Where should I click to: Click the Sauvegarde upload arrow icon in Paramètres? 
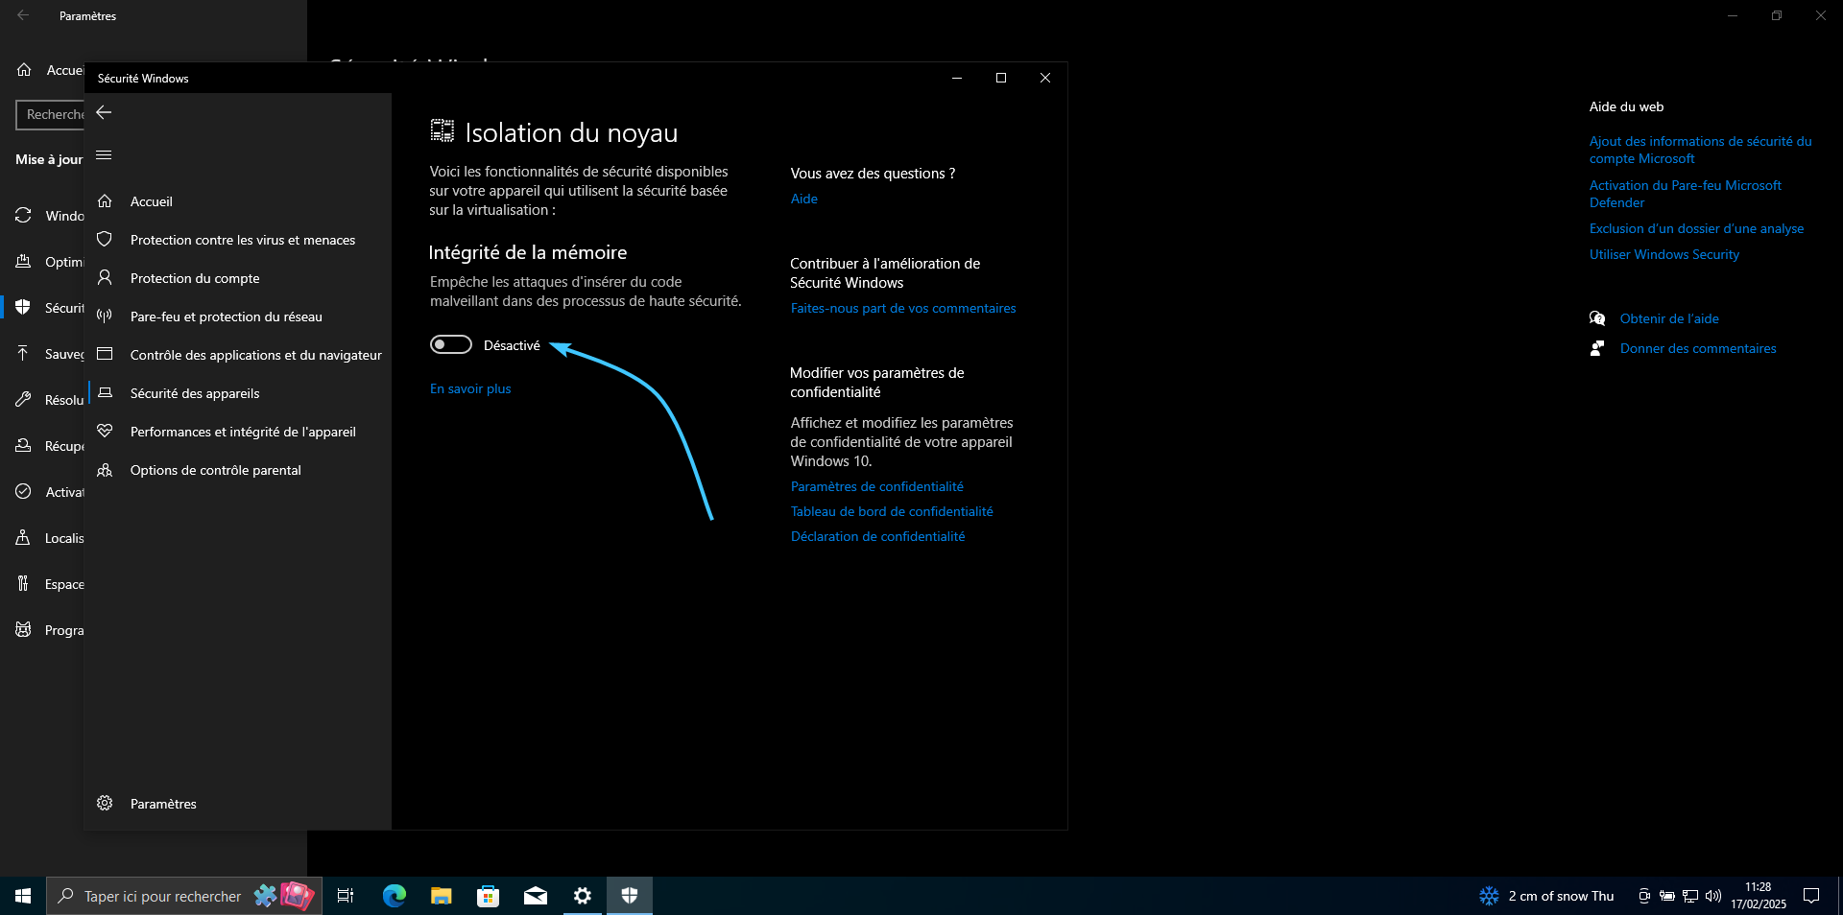pos(23,354)
